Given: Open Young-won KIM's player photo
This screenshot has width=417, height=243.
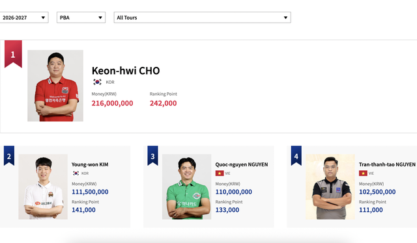Looking at the screenshot, I should [43, 186].
